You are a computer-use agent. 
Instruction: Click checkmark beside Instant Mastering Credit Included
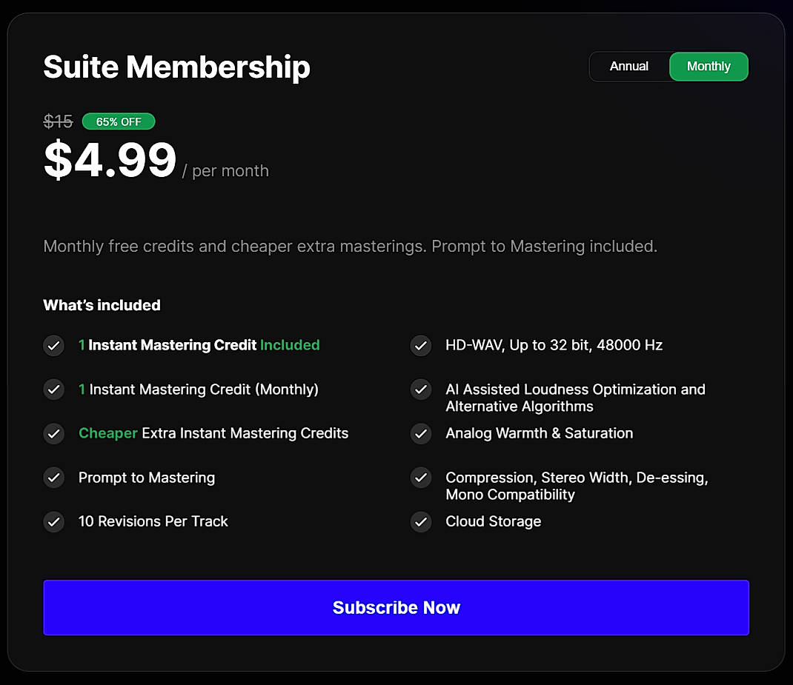53,346
